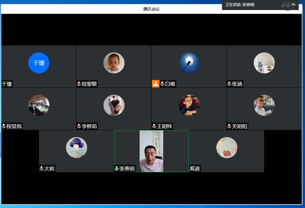Select 张春明's live video feed
Viewport: 305px width, 208px height.
click(151, 151)
